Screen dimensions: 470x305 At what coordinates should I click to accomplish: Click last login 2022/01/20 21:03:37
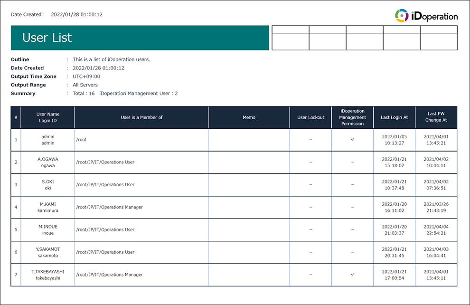pos(394,230)
